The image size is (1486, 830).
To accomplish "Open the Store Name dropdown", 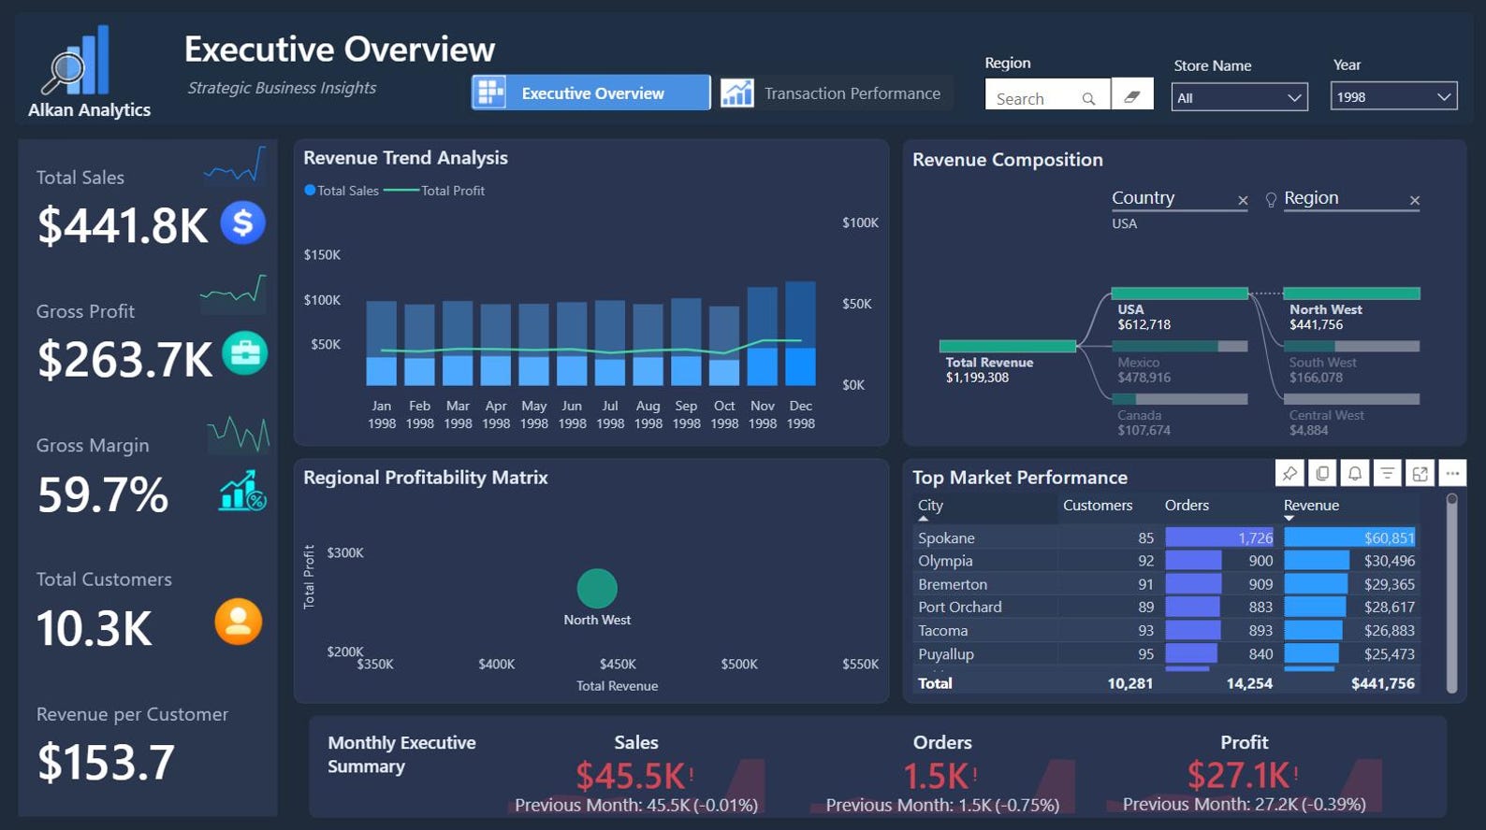I will tap(1240, 97).
